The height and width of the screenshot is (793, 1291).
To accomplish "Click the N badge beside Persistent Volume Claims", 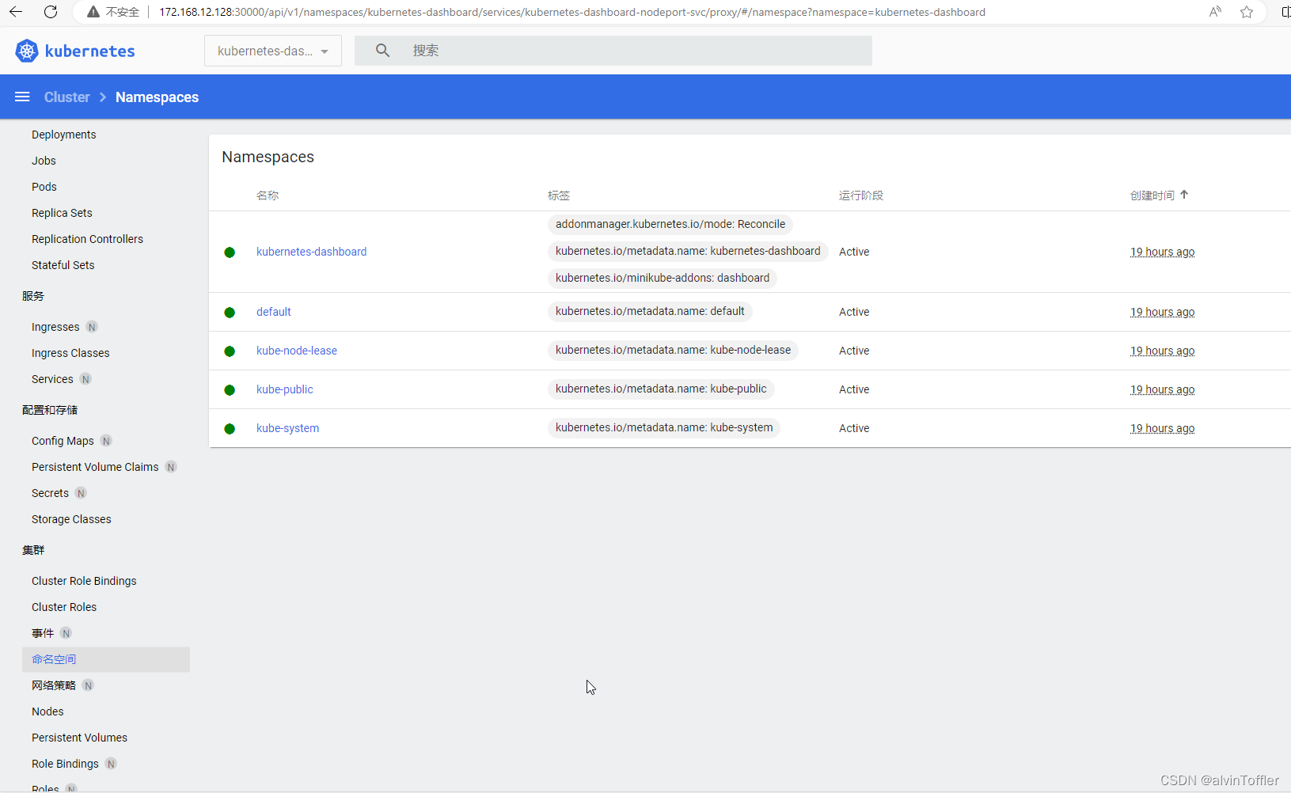I will pos(171,467).
